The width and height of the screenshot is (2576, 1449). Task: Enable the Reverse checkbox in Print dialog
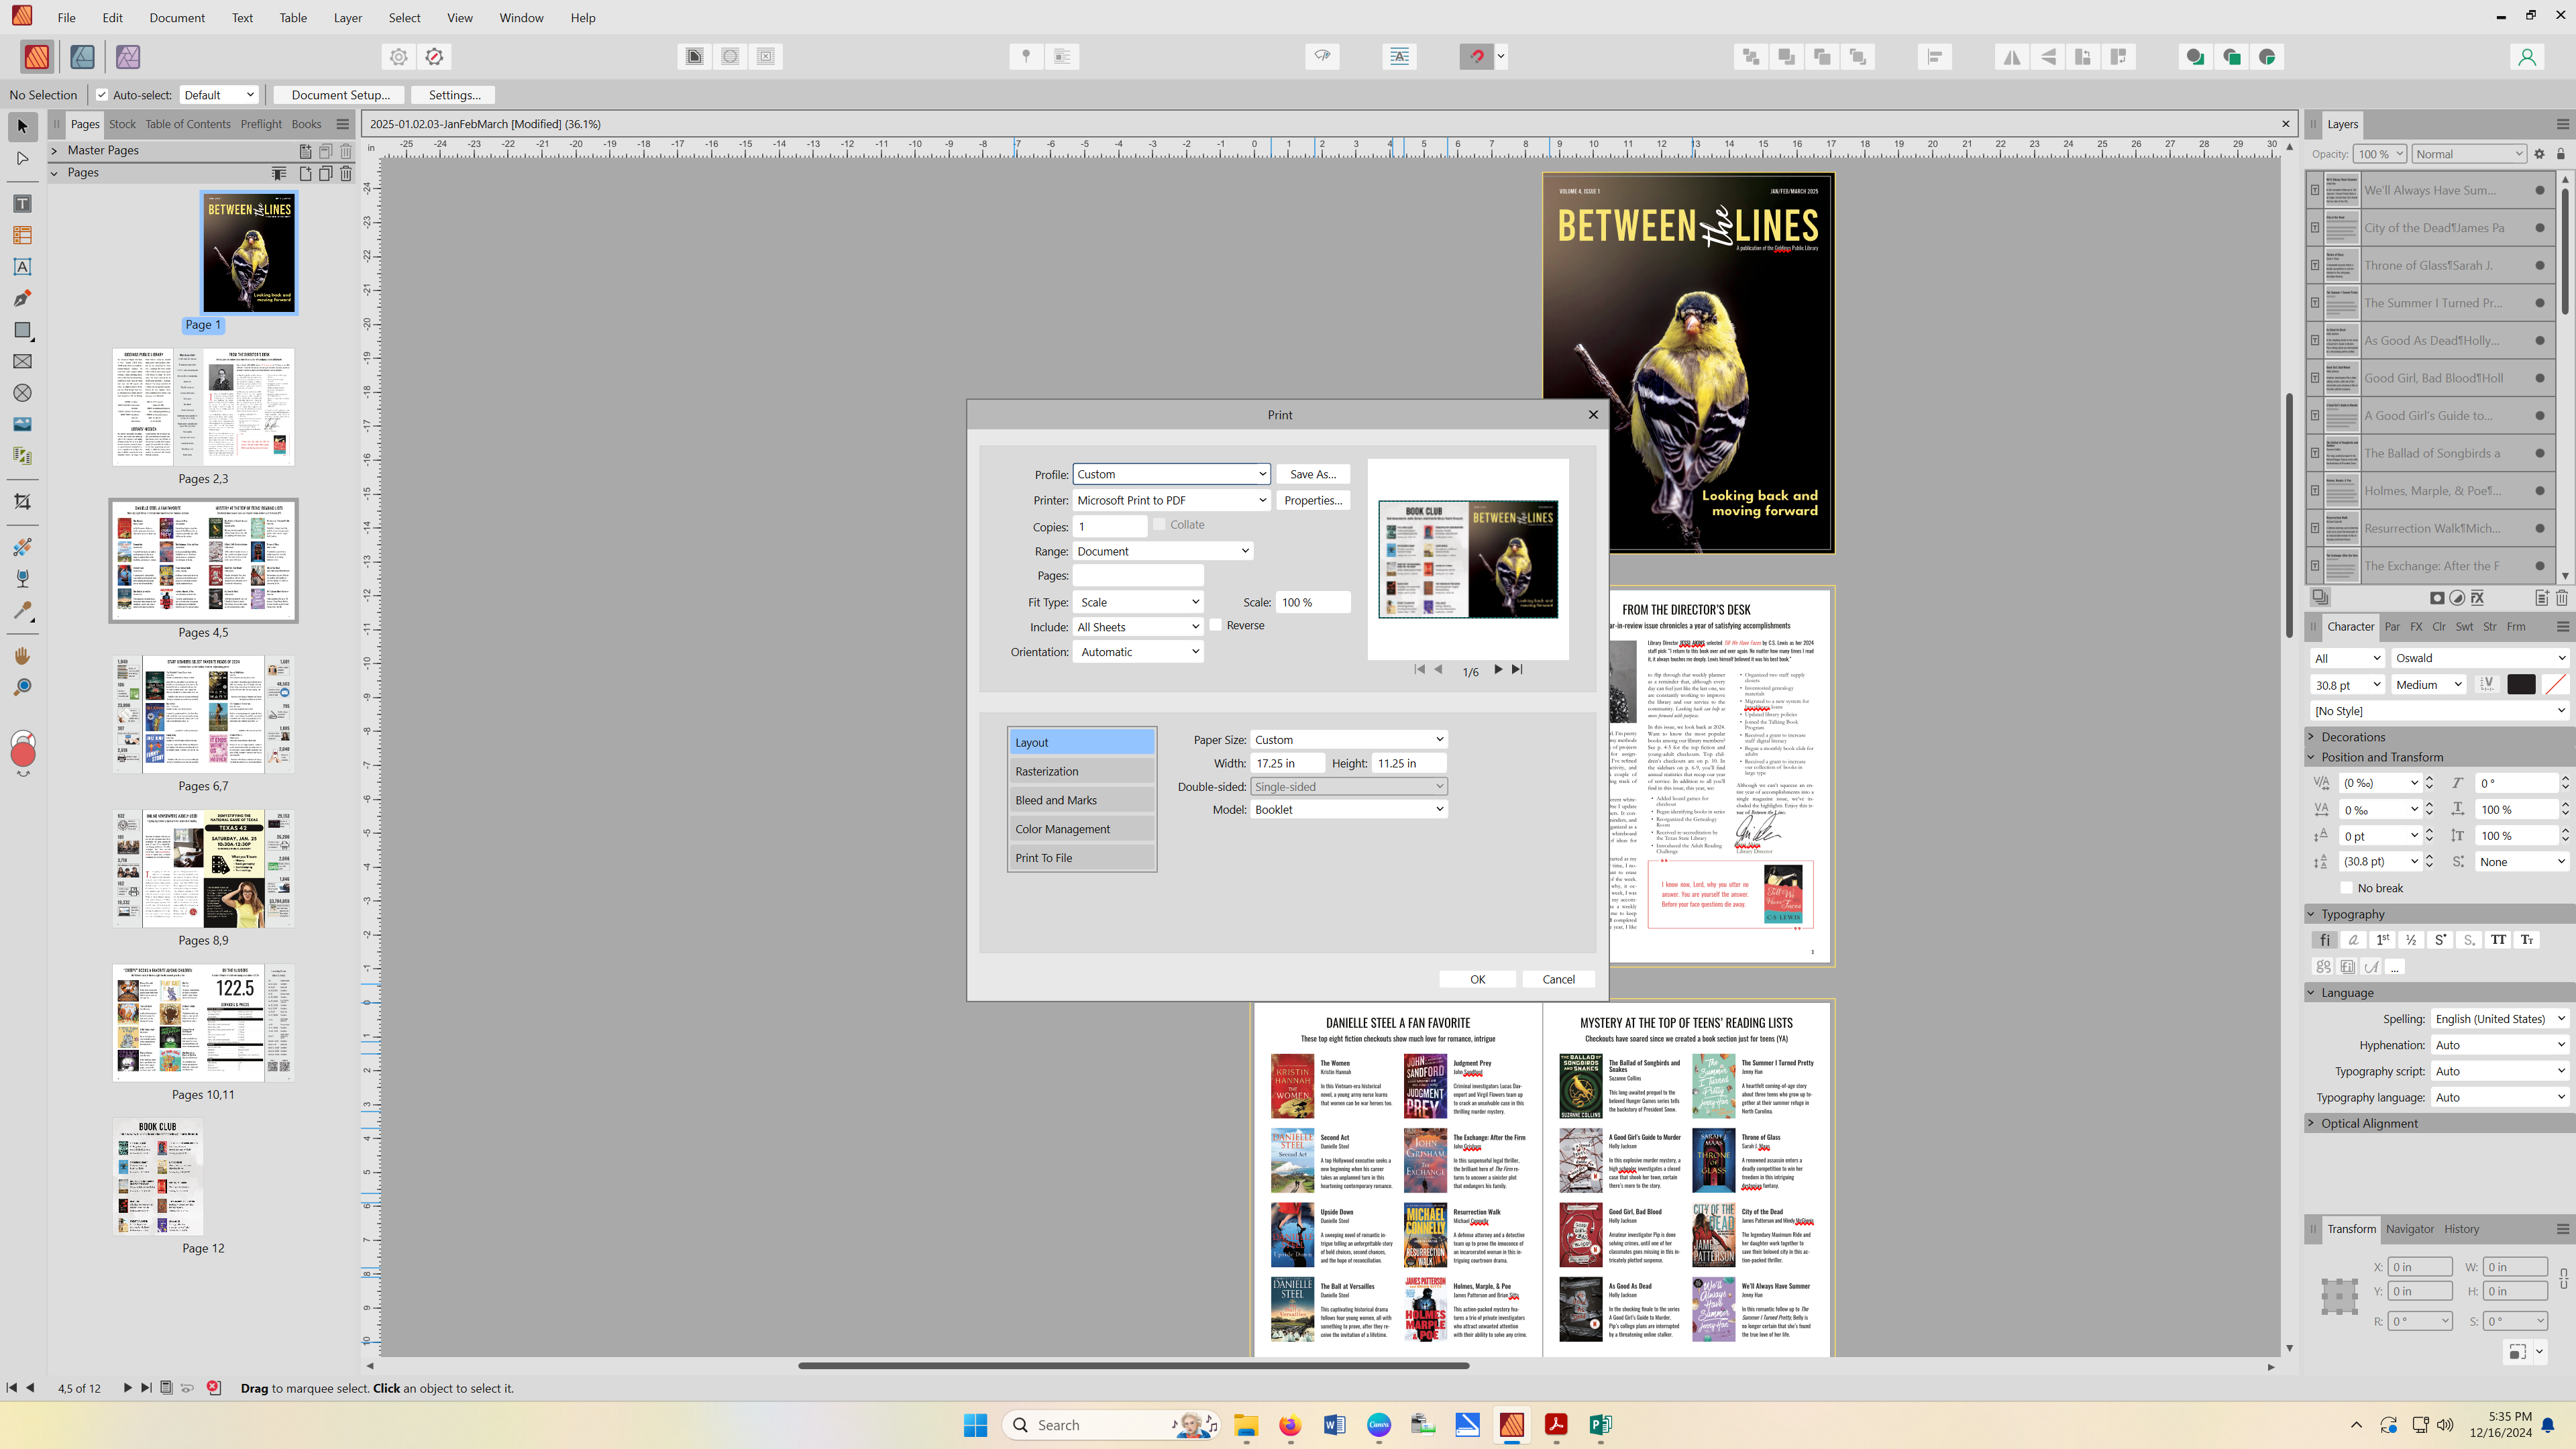coord(1216,625)
